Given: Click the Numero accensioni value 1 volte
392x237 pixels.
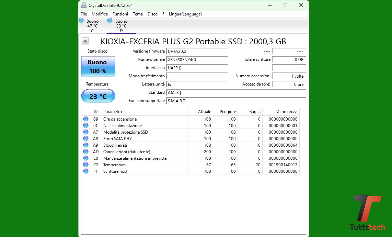Looking at the screenshot, I should 289,76.
